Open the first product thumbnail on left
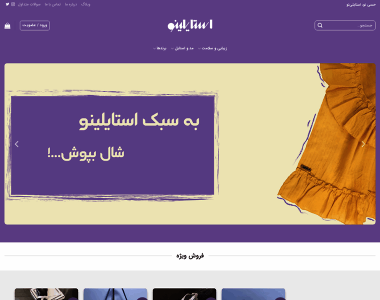Viewport: 380px width, 300px height. [46, 294]
